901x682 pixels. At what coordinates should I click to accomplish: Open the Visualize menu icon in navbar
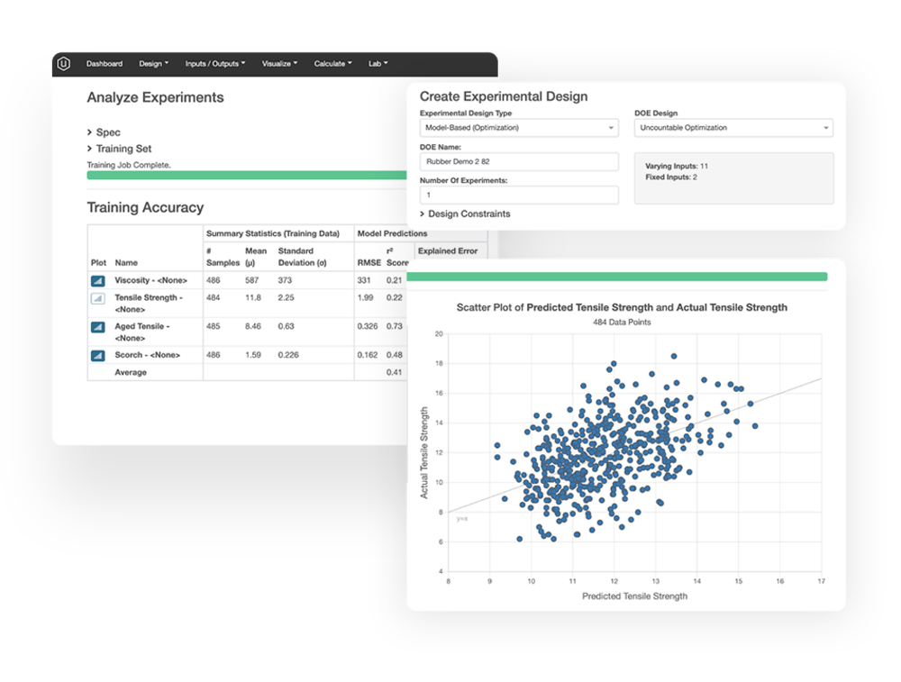point(278,63)
